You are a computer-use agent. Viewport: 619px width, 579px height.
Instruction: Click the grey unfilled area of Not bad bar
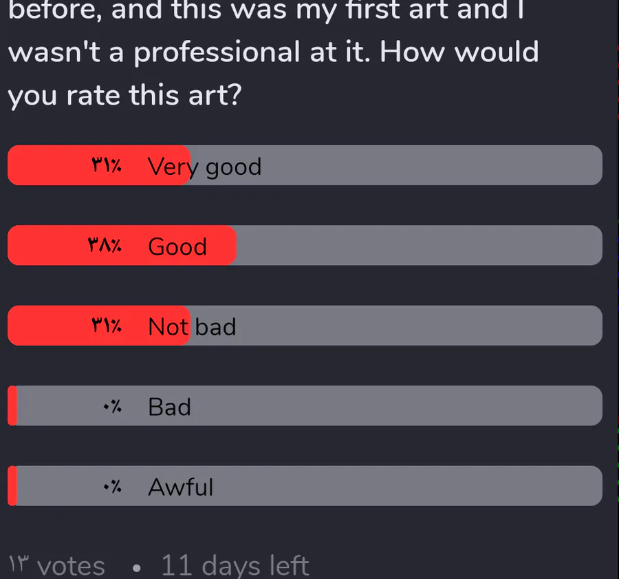pyautogui.click(x=396, y=326)
